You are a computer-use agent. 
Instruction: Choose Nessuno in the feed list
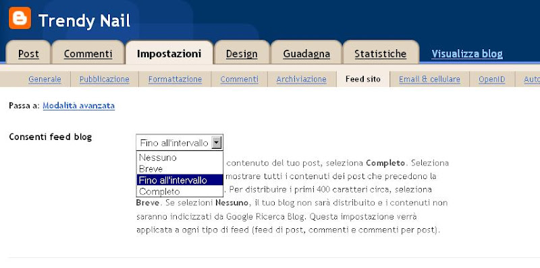[x=180, y=158]
